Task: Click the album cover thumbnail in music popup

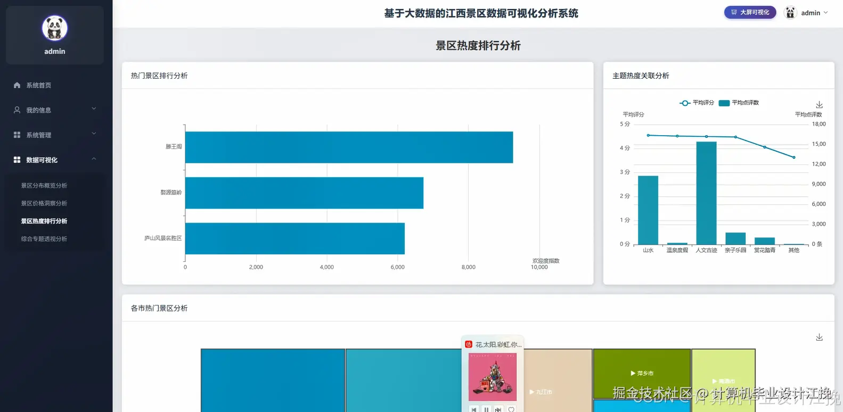Action: [493, 377]
